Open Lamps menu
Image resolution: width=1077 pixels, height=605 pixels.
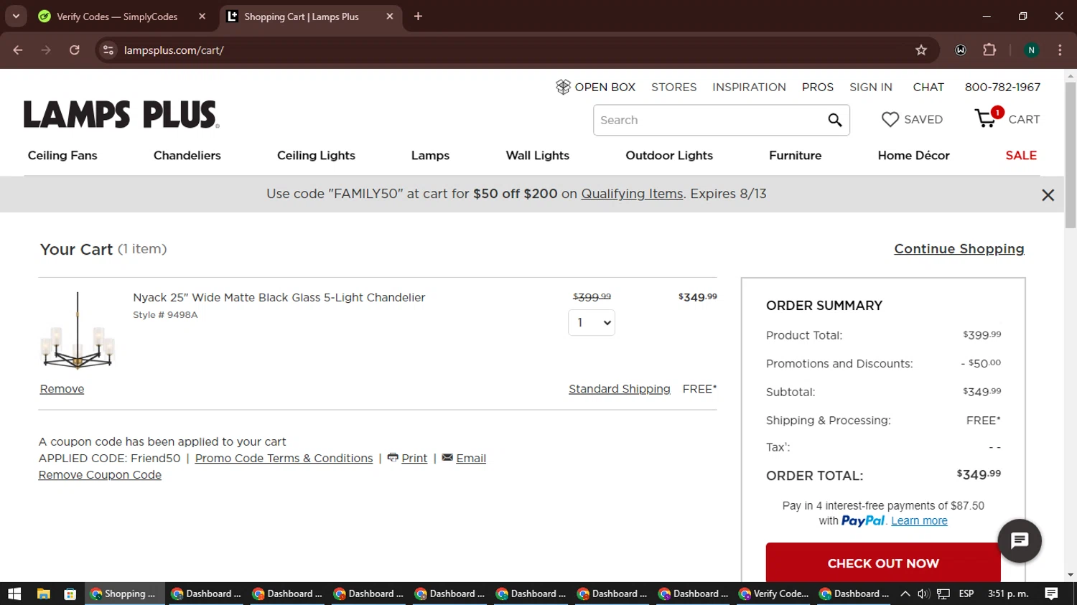pos(430,155)
